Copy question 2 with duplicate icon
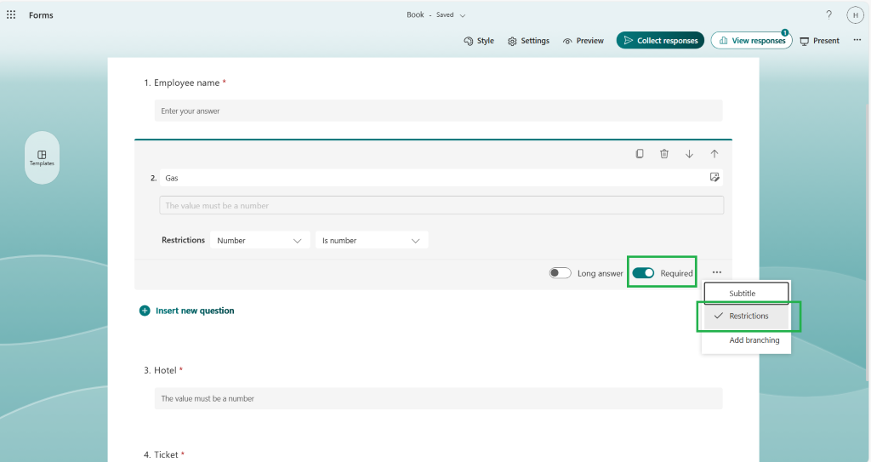This screenshot has height=462, width=871. 640,154
